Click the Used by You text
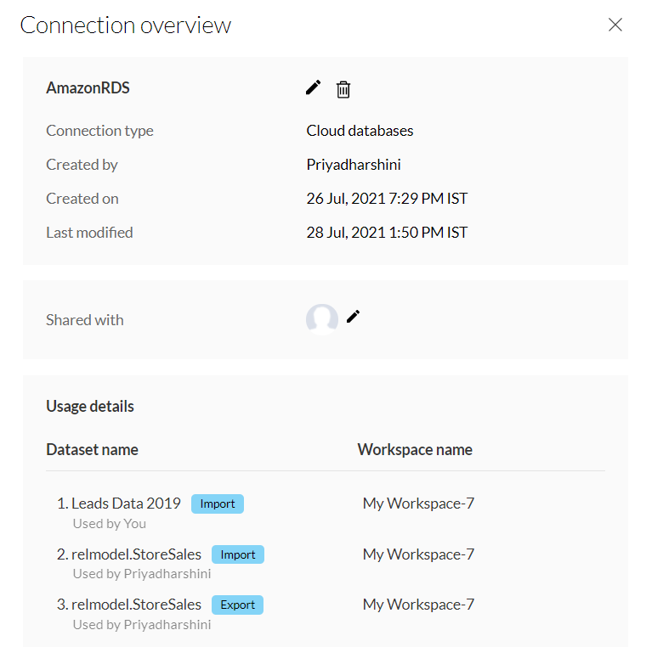Screen dimensions: 646x647 point(110,524)
